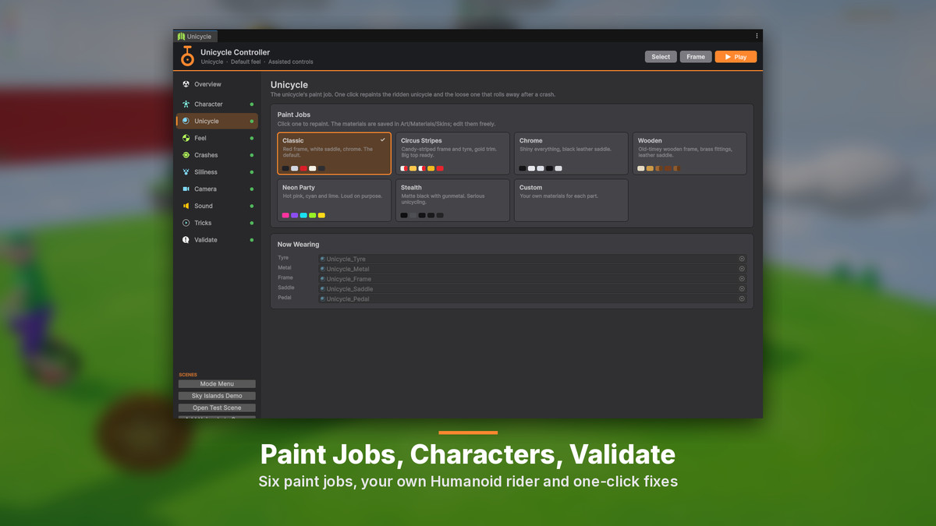Choose the Custom paint job card
Image resolution: width=936 pixels, height=526 pixels.
[x=571, y=200]
